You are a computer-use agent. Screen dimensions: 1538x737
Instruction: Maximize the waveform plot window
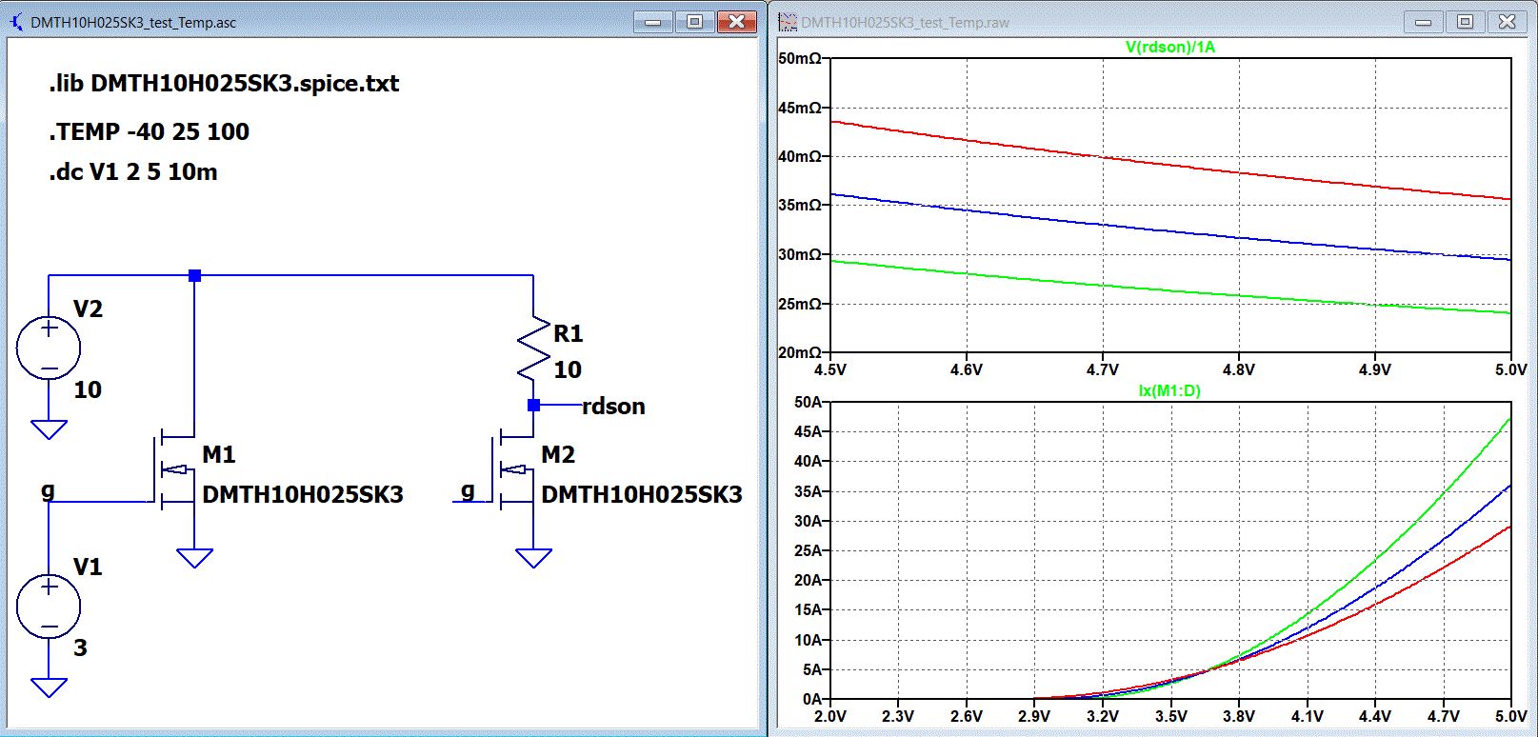[1465, 22]
